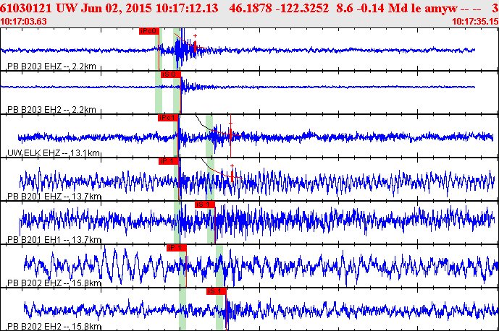The width and height of the screenshot is (499, 331).
Task: Click the P pick flag on ELK EHZ
Action: [167, 117]
